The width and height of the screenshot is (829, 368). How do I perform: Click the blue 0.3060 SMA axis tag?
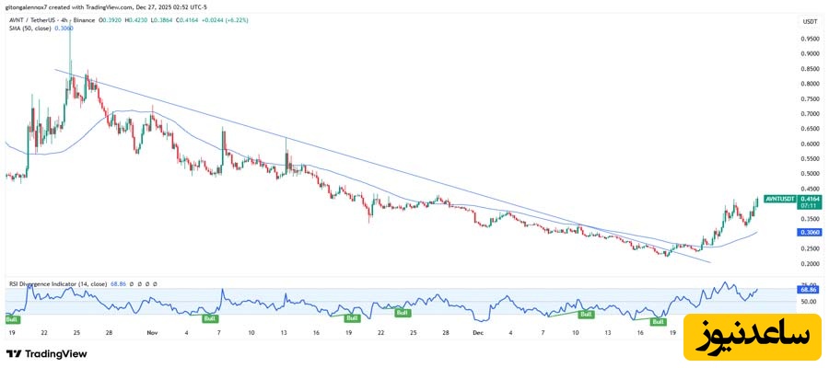(x=811, y=233)
